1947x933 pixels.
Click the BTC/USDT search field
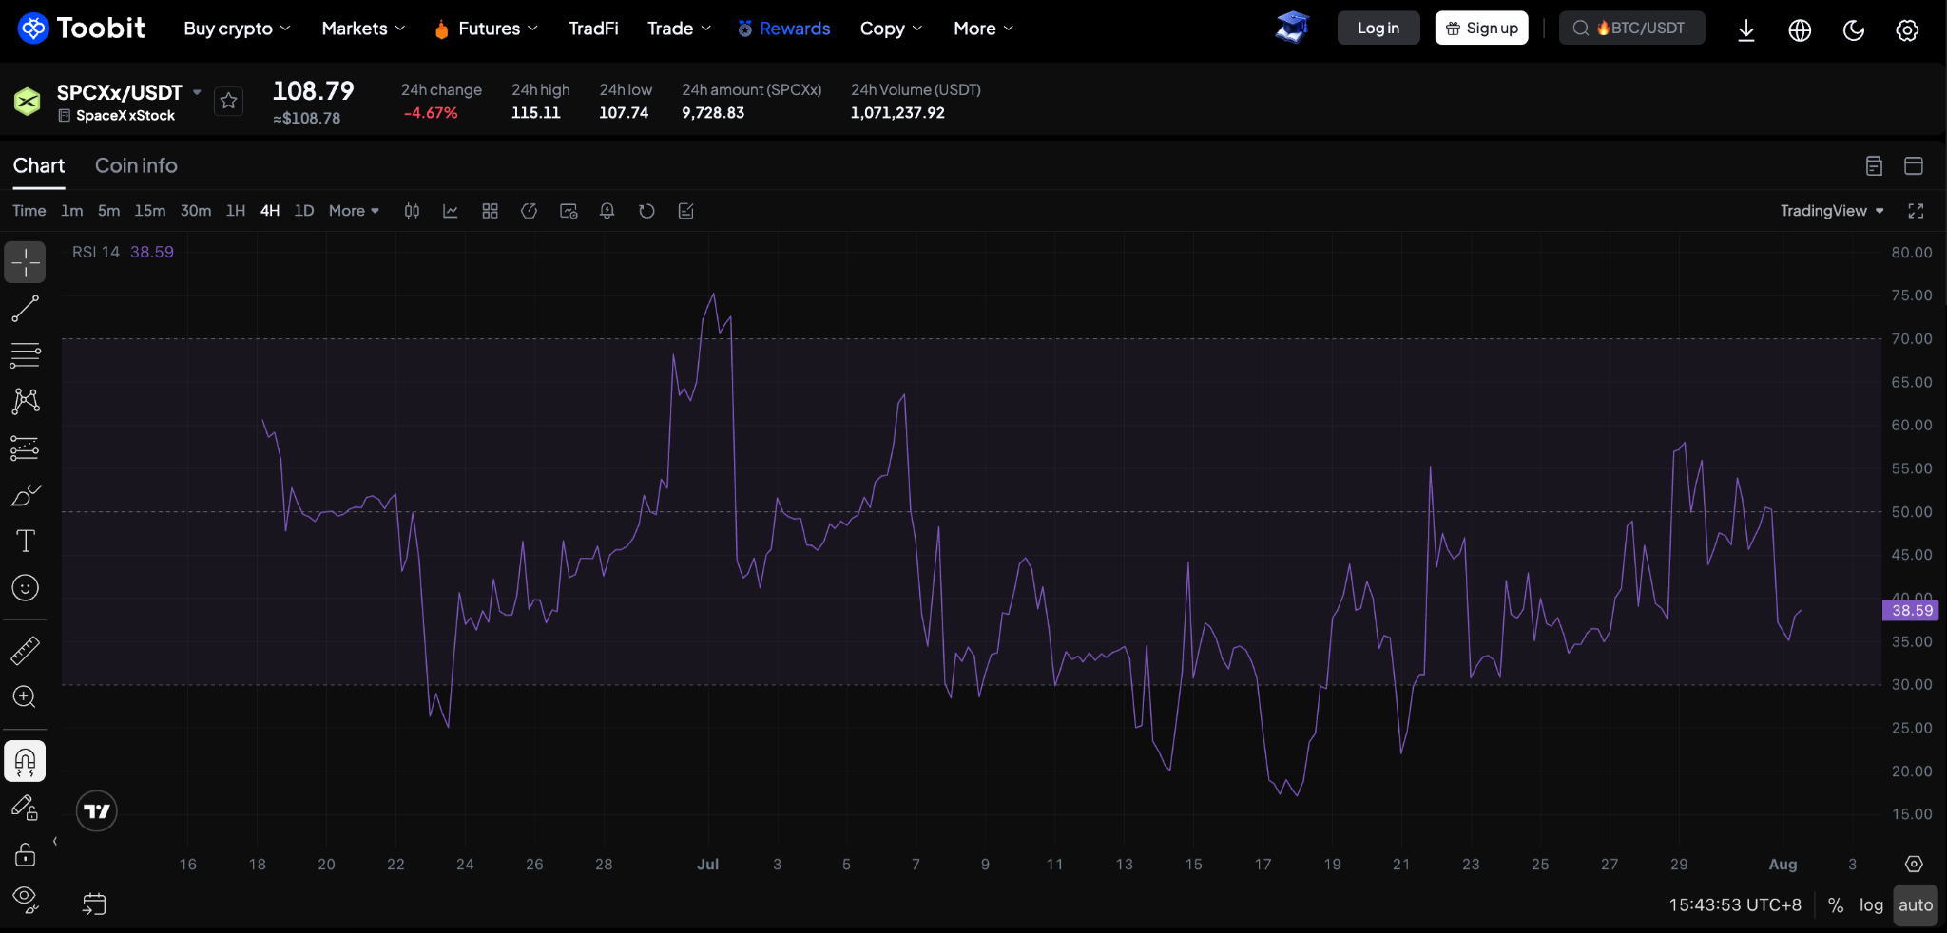(x=1631, y=29)
